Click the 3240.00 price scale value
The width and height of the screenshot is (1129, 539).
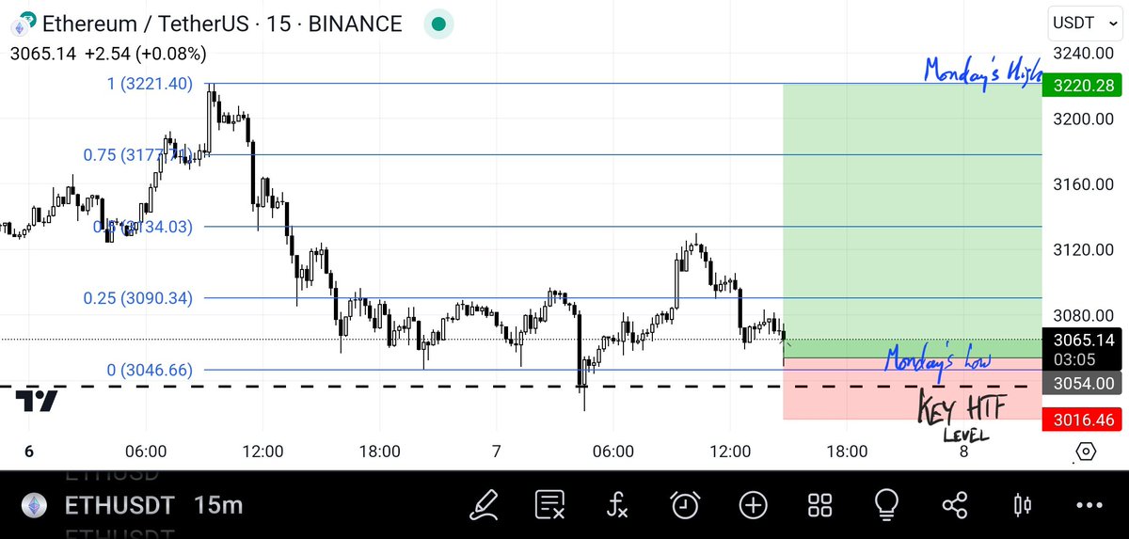1082,54
